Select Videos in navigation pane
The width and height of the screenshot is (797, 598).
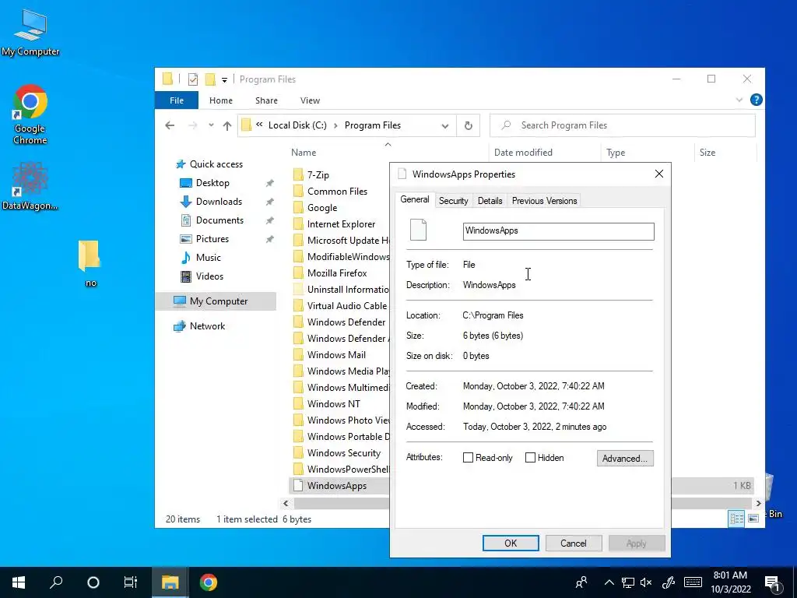click(209, 276)
